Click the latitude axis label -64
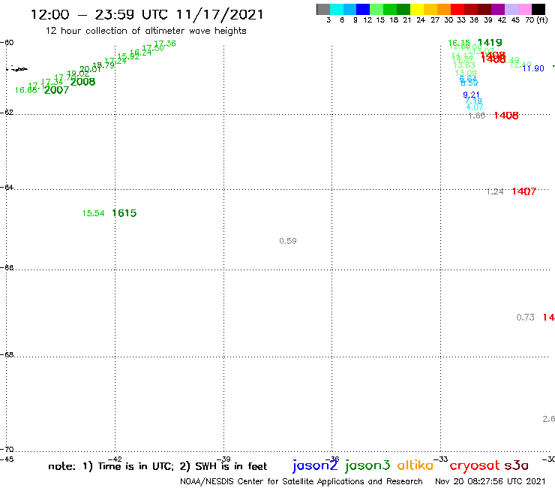Image resolution: width=555 pixels, height=488 pixels. coord(7,187)
